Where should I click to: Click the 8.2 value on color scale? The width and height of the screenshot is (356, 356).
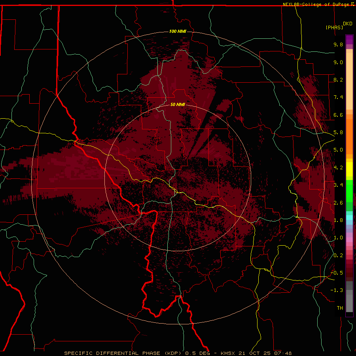pos(338,80)
